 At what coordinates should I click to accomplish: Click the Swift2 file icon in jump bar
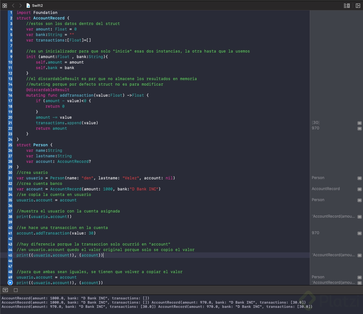coord(27,5)
